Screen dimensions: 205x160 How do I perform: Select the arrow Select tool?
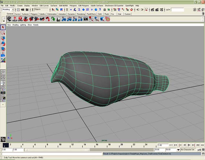(x=3, y=27)
